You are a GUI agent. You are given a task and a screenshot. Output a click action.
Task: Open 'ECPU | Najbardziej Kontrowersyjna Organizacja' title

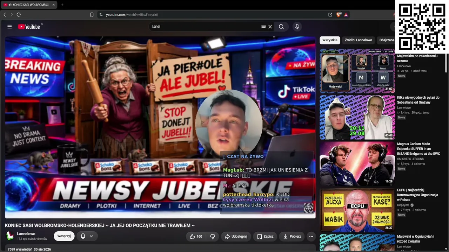coord(417,195)
